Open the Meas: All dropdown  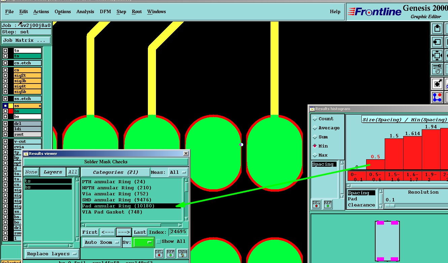(x=178, y=172)
